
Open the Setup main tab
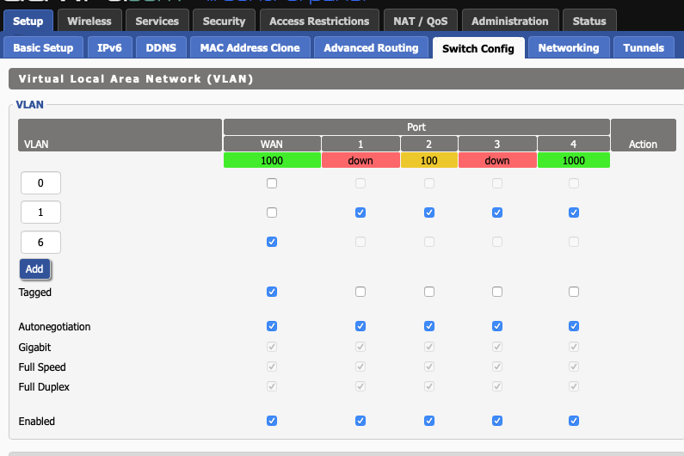tap(28, 21)
